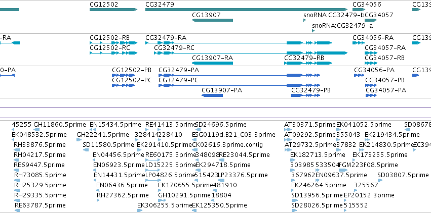Select transcript CG34057-RB

pyautogui.click(x=371, y=63)
